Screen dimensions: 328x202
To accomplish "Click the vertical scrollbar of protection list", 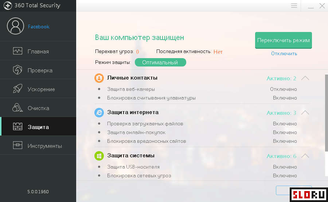I will (326, 113).
